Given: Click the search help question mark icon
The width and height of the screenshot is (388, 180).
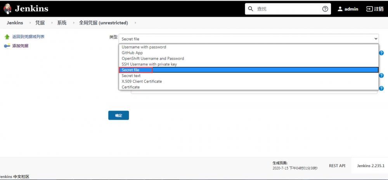Looking at the screenshot, I should click(x=325, y=9).
